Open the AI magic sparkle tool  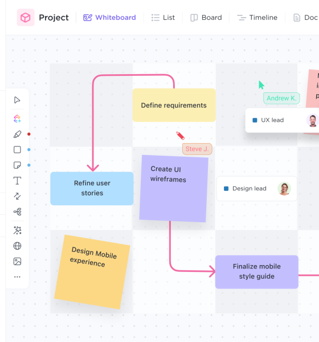pyautogui.click(x=17, y=230)
